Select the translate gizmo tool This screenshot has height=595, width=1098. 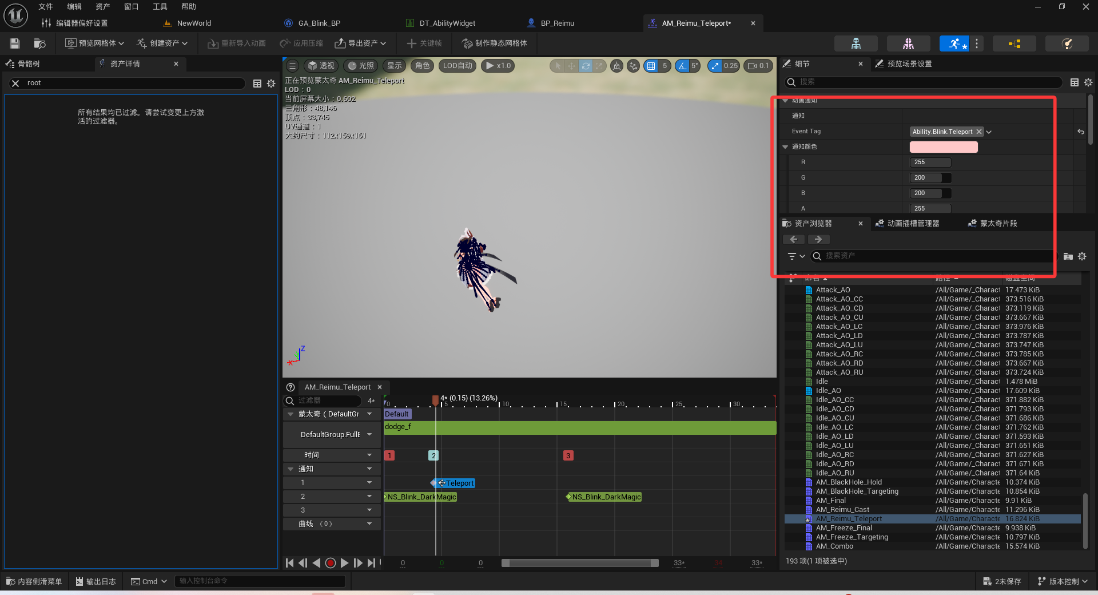(571, 66)
